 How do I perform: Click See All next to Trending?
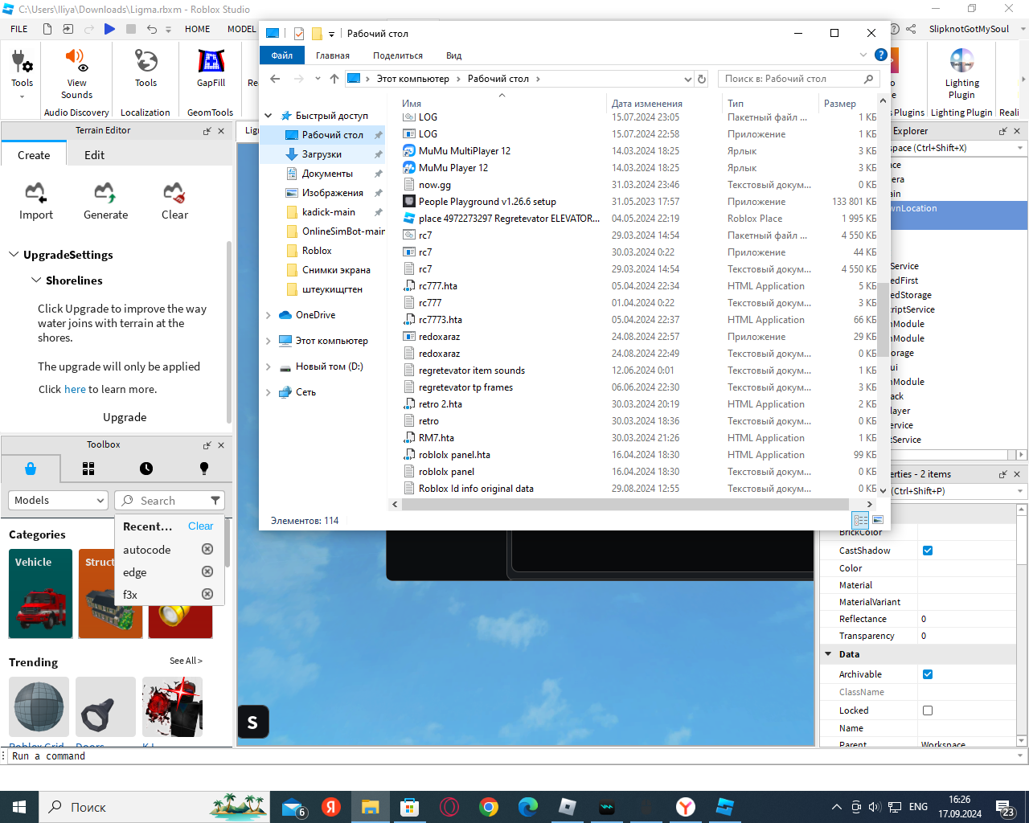186,661
